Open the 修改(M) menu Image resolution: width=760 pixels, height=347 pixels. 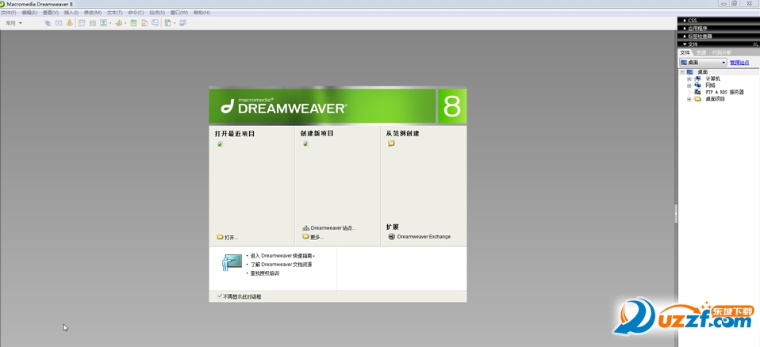click(x=93, y=13)
